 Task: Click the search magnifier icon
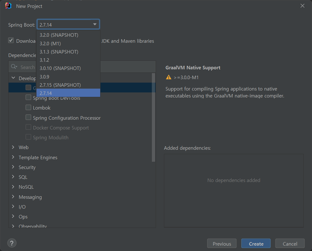tap(14, 67)
